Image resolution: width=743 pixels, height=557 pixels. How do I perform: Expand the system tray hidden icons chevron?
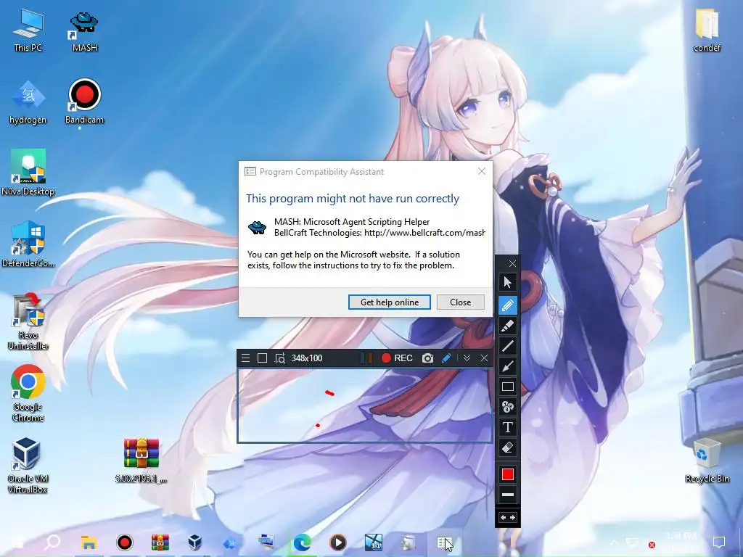click(614, 542)
